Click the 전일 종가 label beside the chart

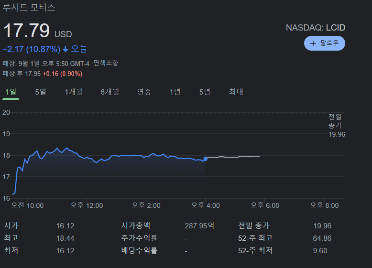click(x=335, y=121)
